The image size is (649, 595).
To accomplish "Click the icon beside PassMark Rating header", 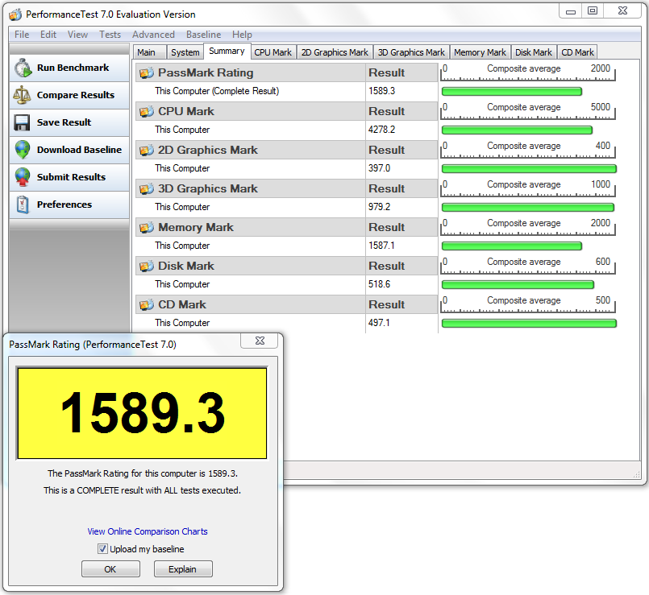I will (146, 73).
